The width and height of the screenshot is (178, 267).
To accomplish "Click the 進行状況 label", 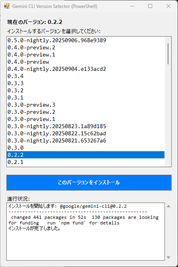I will click(18, 199).
